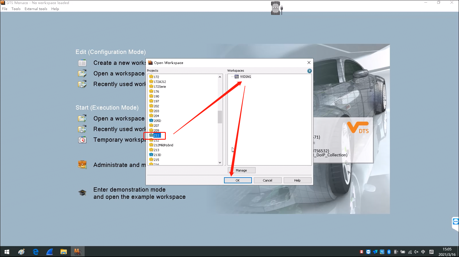Click the Projects list scroll up arrow

point(220,77)
